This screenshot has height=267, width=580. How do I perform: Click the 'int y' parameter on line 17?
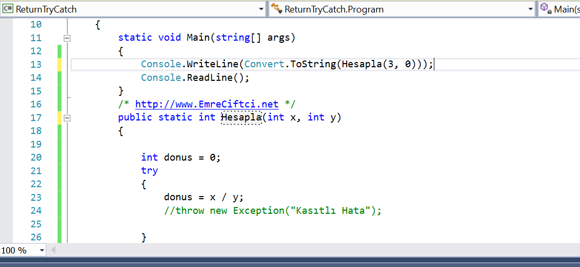[x=322, y=117]
